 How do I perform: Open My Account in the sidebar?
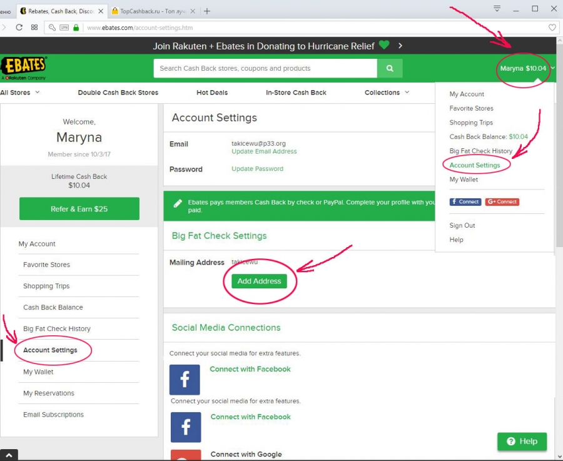[x=37, y=244]
